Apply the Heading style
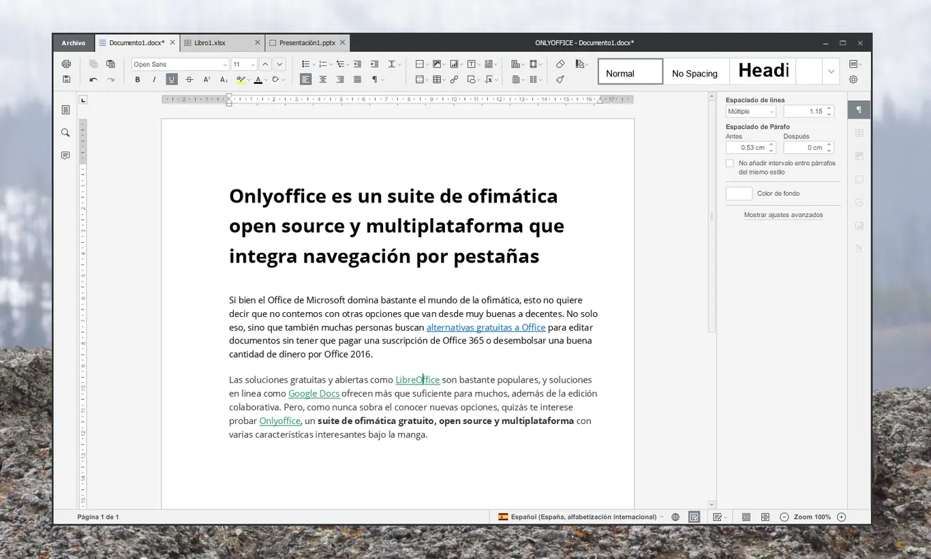 (x=763, y=71)
